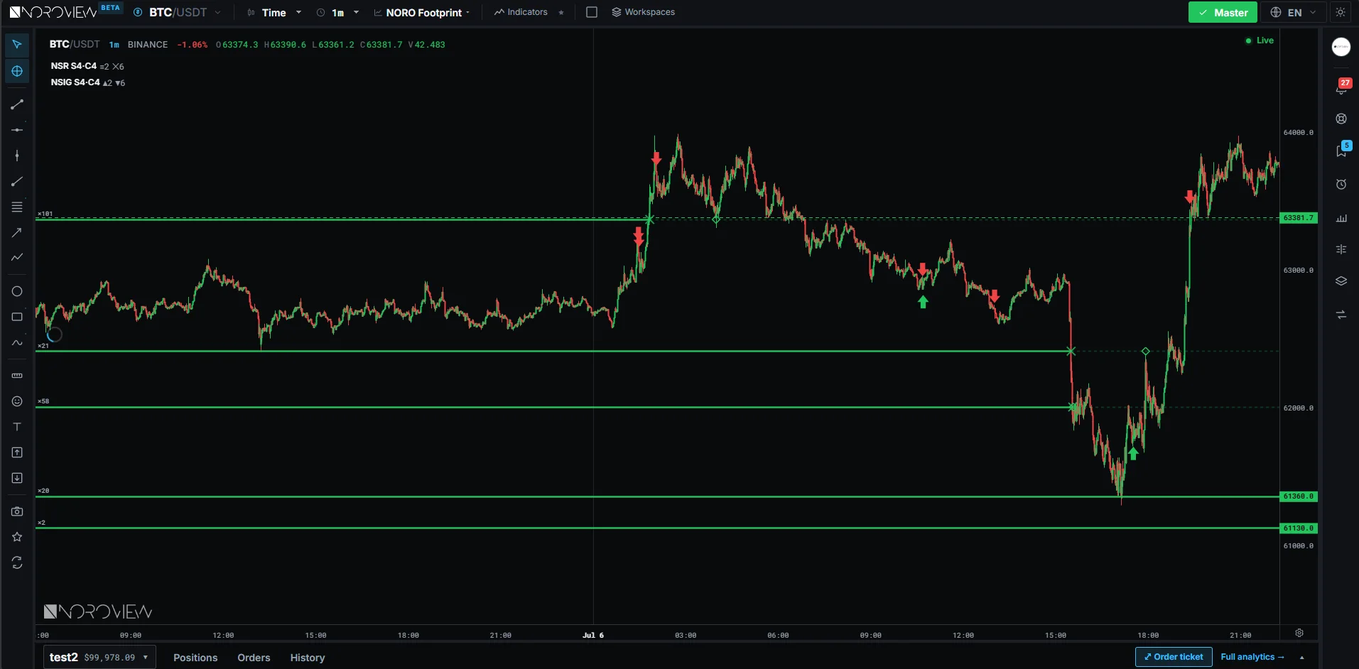Open favorites star in left toolbar
1359x669 pixels.
tap(17, 537)
